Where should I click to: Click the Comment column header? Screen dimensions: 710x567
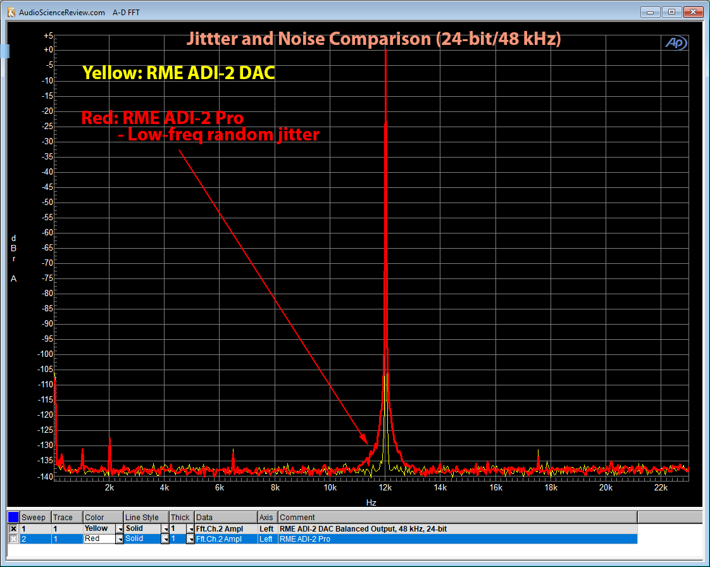458,517
